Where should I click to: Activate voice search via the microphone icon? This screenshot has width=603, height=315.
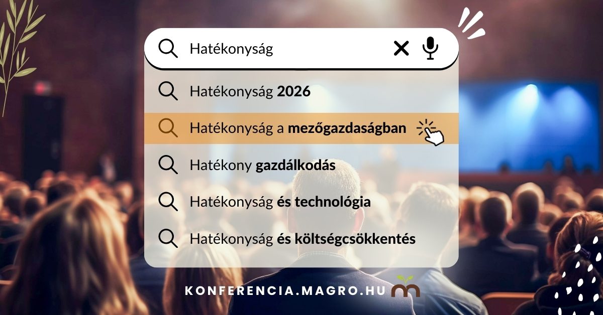(x=430, y=48)
